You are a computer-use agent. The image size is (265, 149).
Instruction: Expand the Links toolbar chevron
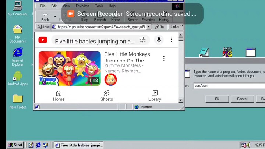(x=181, y=26)
